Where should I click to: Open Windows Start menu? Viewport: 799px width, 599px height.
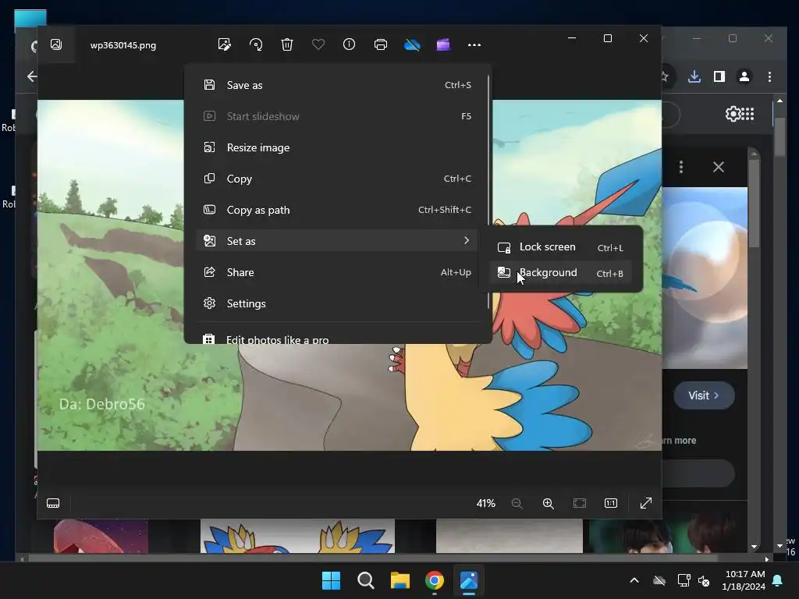(331, 580)
